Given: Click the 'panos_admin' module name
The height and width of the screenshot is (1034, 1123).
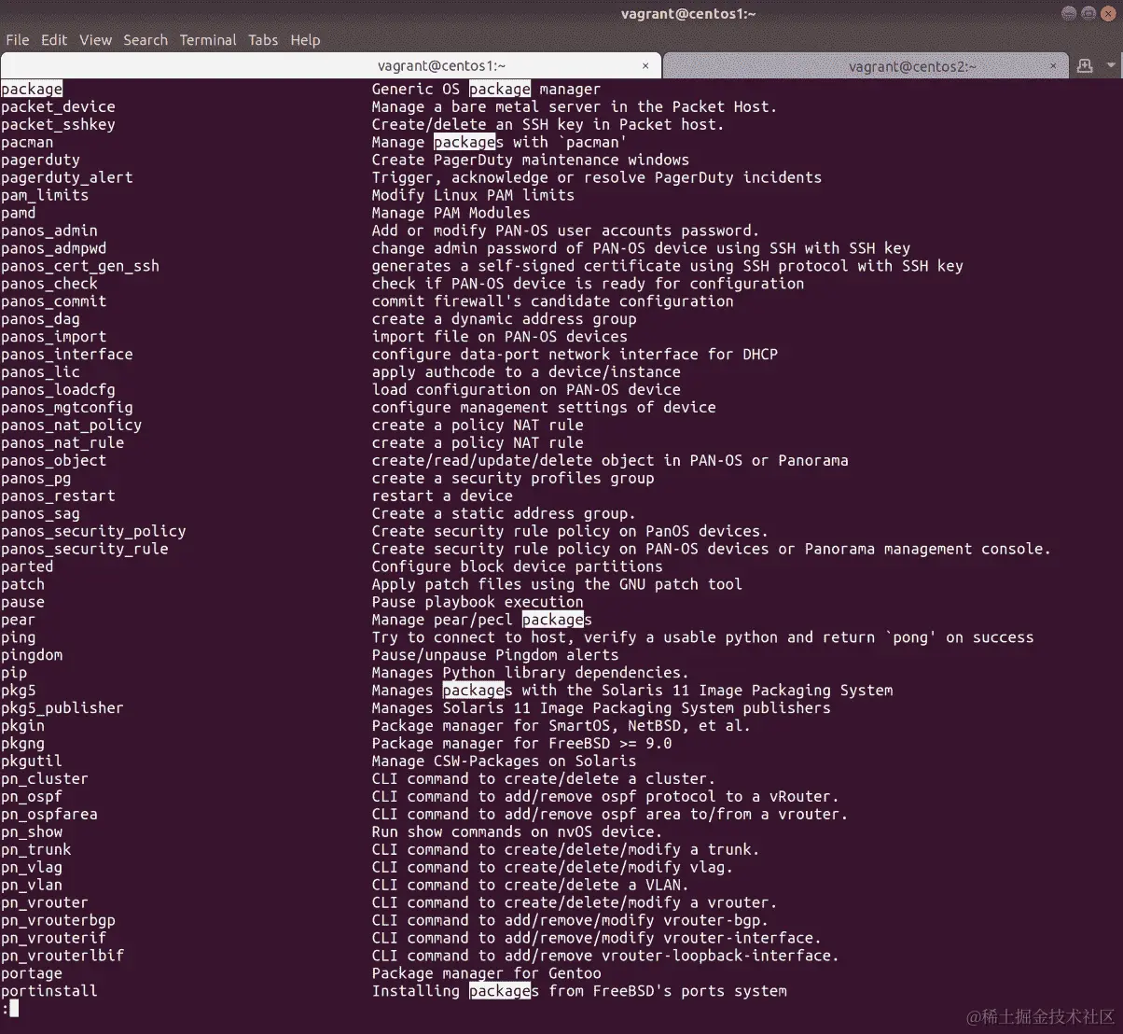Looking at the screenshot, I should pos(49,231).
